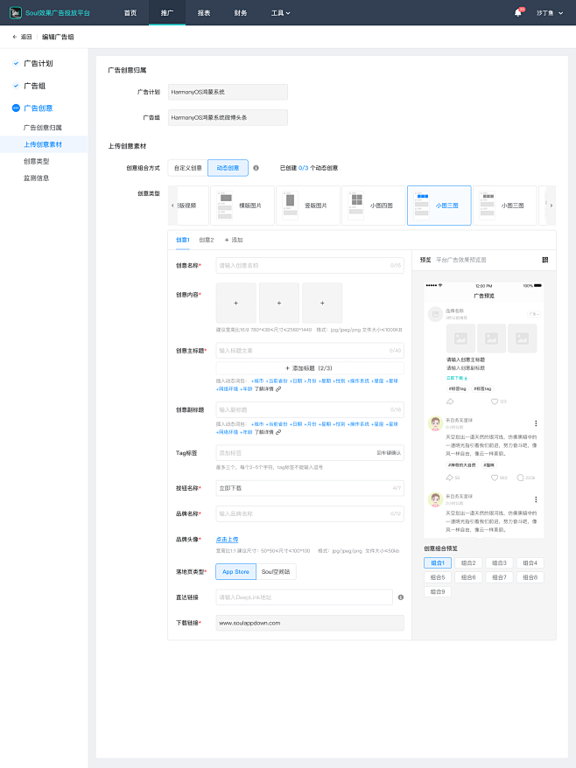Click the Soul platform logo
Screen dimensions: 576x768
coord(16,13)
